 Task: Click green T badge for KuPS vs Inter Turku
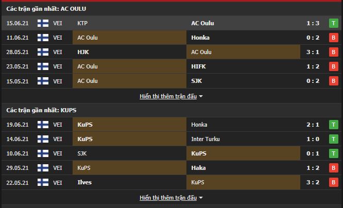pos(334,139)
